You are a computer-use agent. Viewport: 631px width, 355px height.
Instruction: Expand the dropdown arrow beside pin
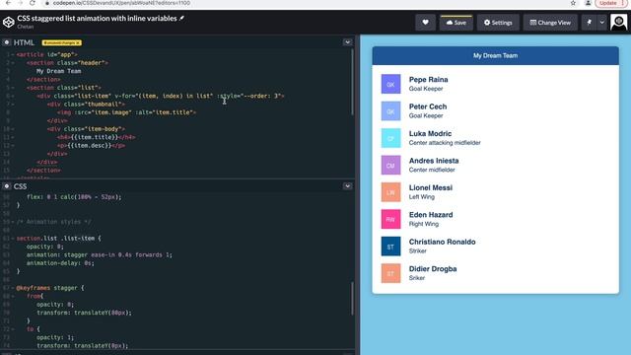pos(601,23)
